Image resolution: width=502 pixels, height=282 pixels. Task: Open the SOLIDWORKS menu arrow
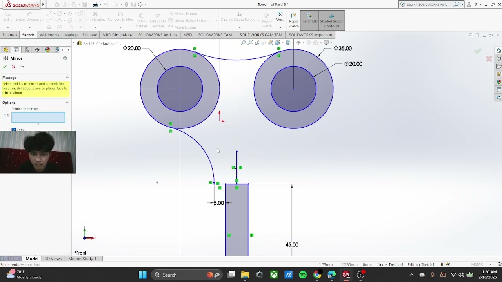tap(43, 5)
